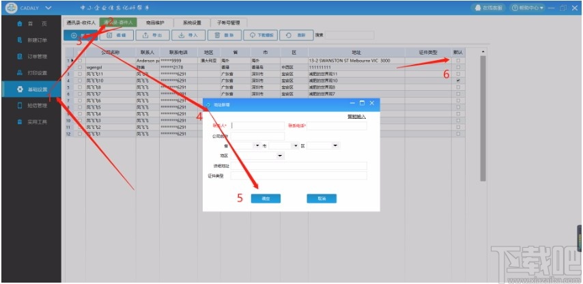Click the address dialog title icon
The height and width of the screenshot is (284, 583).
208,105
